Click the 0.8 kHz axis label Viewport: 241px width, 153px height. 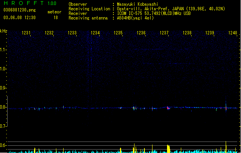tap(3, 107)
